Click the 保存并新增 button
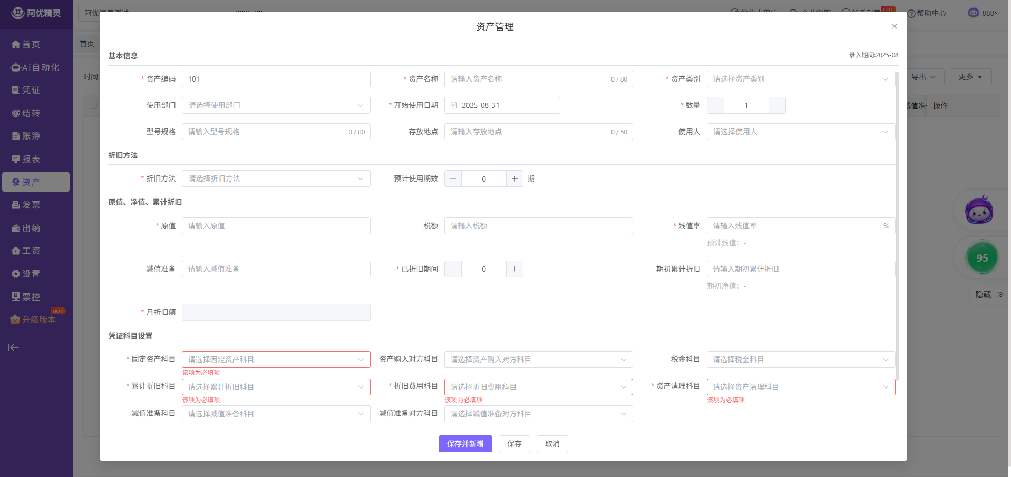This screenshot has height=477, width=1011. 465,444
